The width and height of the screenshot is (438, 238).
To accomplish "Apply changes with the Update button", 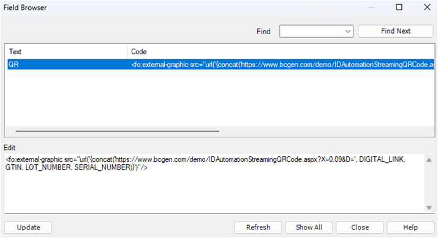I will [x=28, y=228].
